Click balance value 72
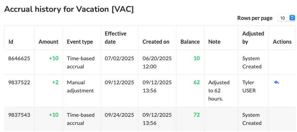The image size is (297, 132). pos(197,115)
